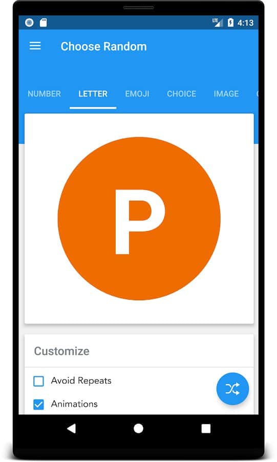The width and height of the screenshot is (277, 462).
Task: Open the EMOJI tab
Action: coord(137,94)
